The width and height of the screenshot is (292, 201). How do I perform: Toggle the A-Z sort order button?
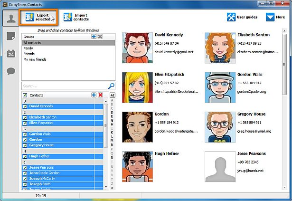113,95
